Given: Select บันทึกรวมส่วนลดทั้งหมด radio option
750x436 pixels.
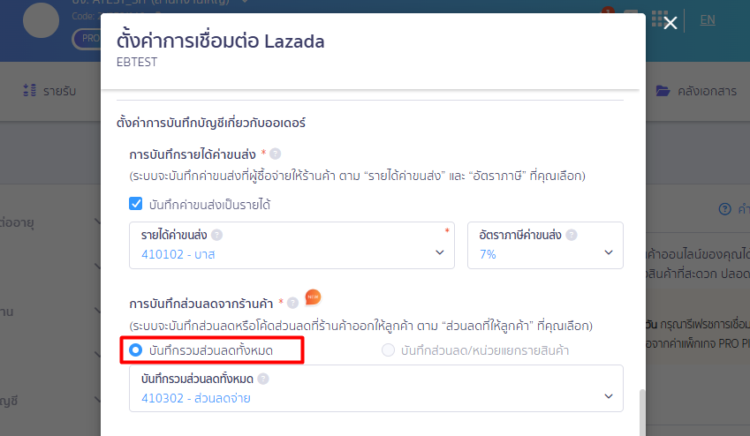Looking at the screenshot, I should coord(136,350).
